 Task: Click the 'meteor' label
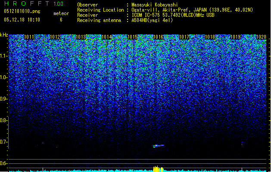pyautogui.click(x=61, y=13)
